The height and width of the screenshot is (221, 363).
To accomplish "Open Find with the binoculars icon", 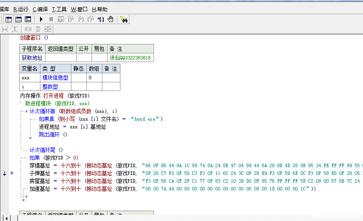I will point(124,19).
